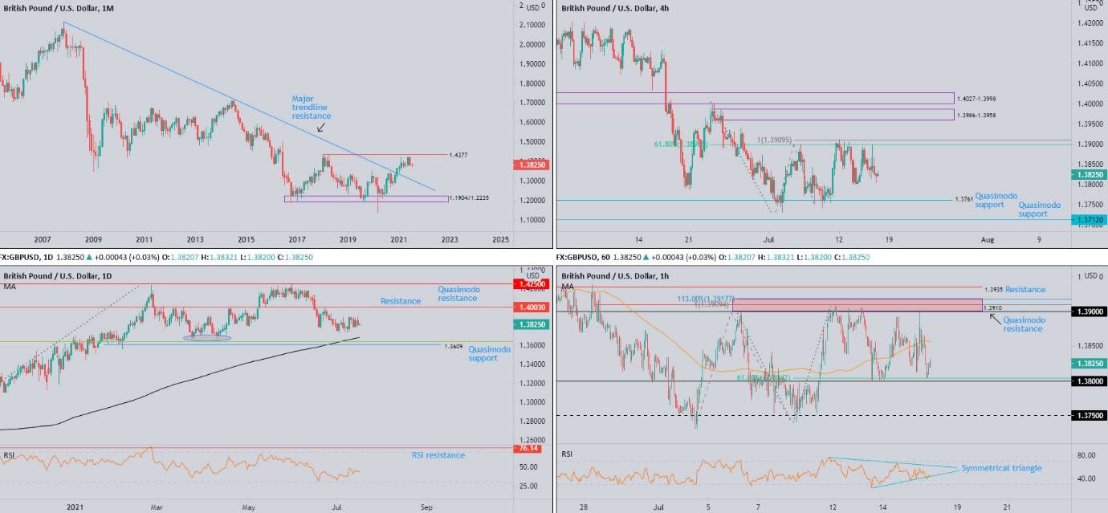Click the 80.00 RSI scale value
The height and width of the screenshot is (513, 1108).
click(x=1088, y=456)
